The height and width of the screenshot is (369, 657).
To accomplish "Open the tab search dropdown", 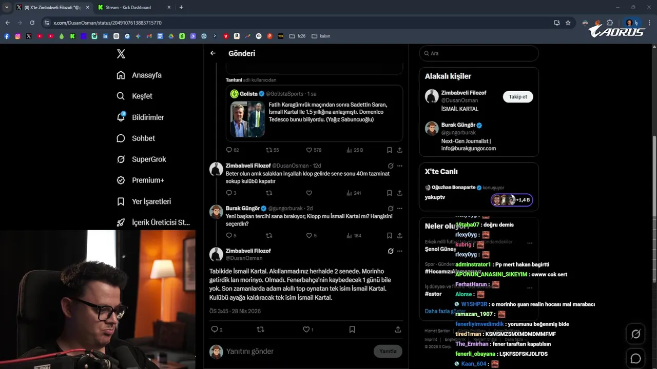I will (x=7, y=7).
